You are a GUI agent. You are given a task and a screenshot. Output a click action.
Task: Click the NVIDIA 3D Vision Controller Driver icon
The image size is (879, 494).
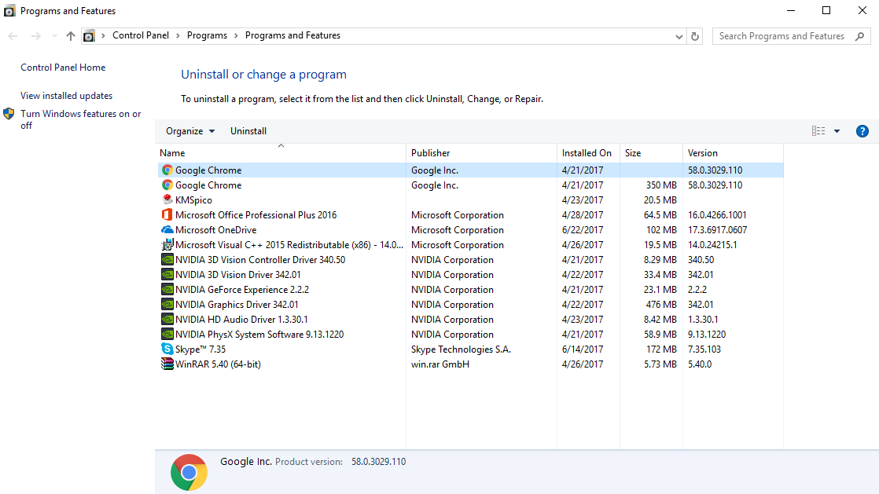coord(167,259)
